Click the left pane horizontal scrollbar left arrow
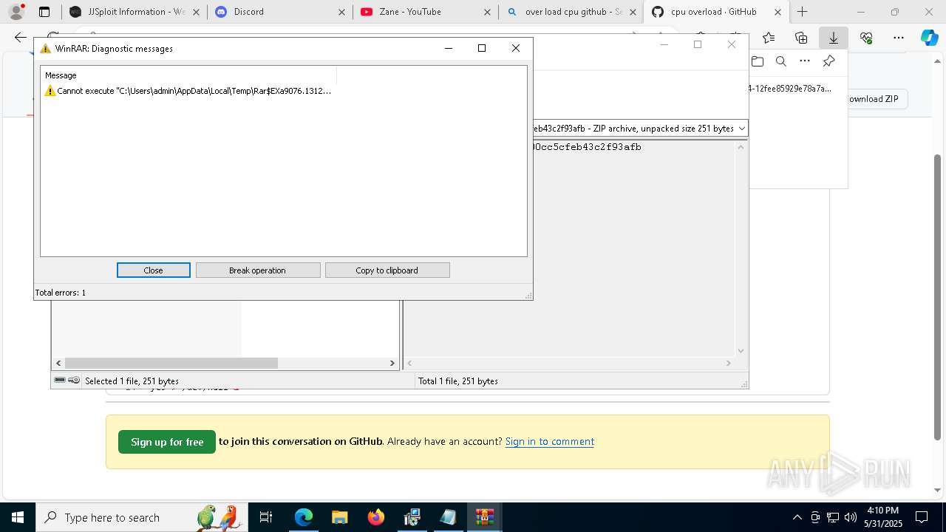The width and height of the screenshot is (946, 532). [58, 363]
